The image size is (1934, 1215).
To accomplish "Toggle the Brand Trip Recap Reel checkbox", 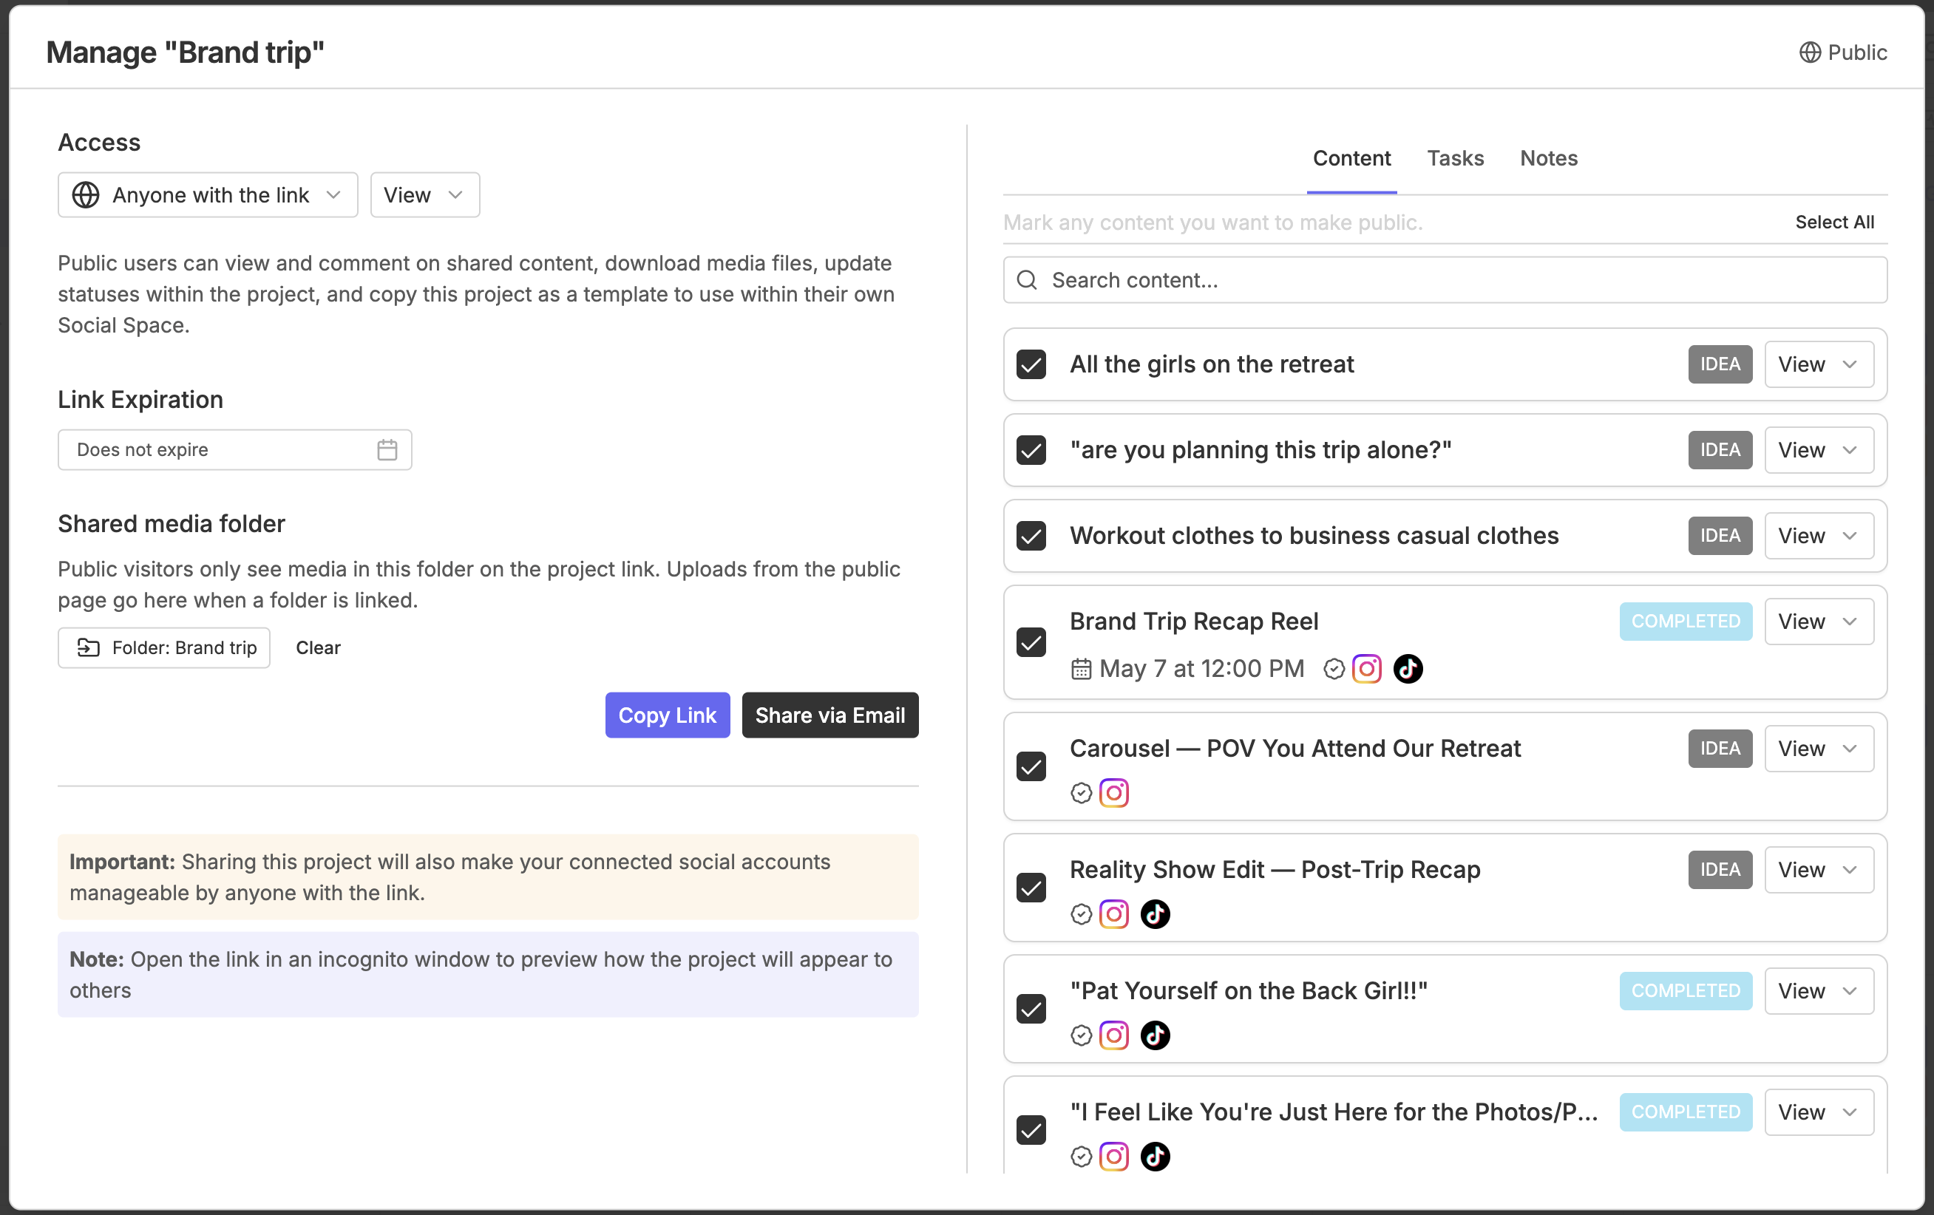I will click(1031, 642).
